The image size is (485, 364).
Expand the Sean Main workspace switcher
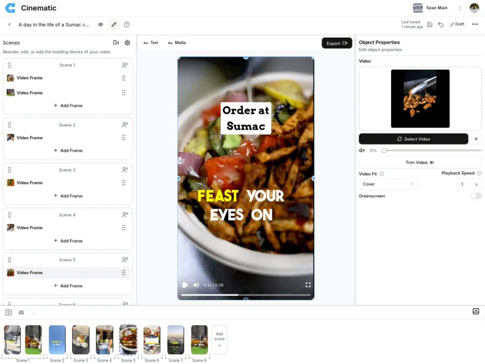(x=459, y=8)
